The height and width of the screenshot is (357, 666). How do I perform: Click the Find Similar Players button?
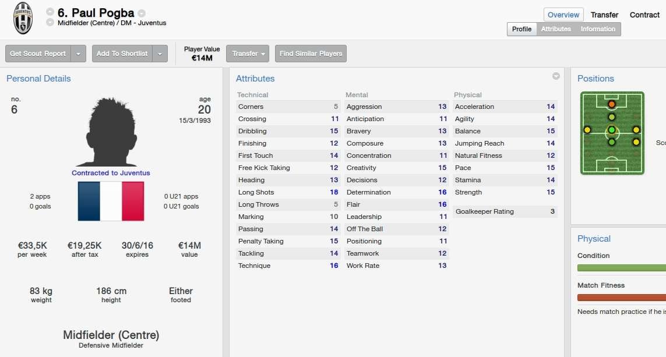pyautogui.click(x=311, y=54)
